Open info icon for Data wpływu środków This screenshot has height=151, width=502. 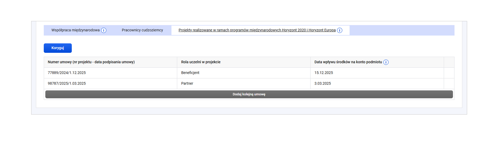(x=386, y=62)
